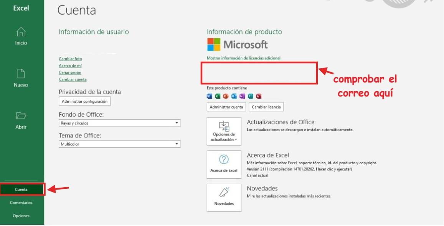Click the Versión 2111 build text
Image resolution: width=444 pixels, height=226 pixels.
(x=299, y=169)
